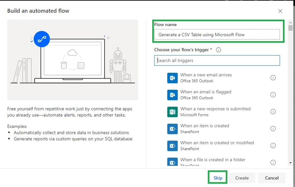Click the SharePoint icon for file created in folder
The image size is (295, 187).
172,162
